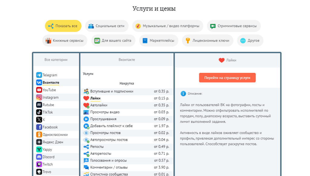Open the Discord category
This screenshot has height=176, width=310.
(56, 157)
